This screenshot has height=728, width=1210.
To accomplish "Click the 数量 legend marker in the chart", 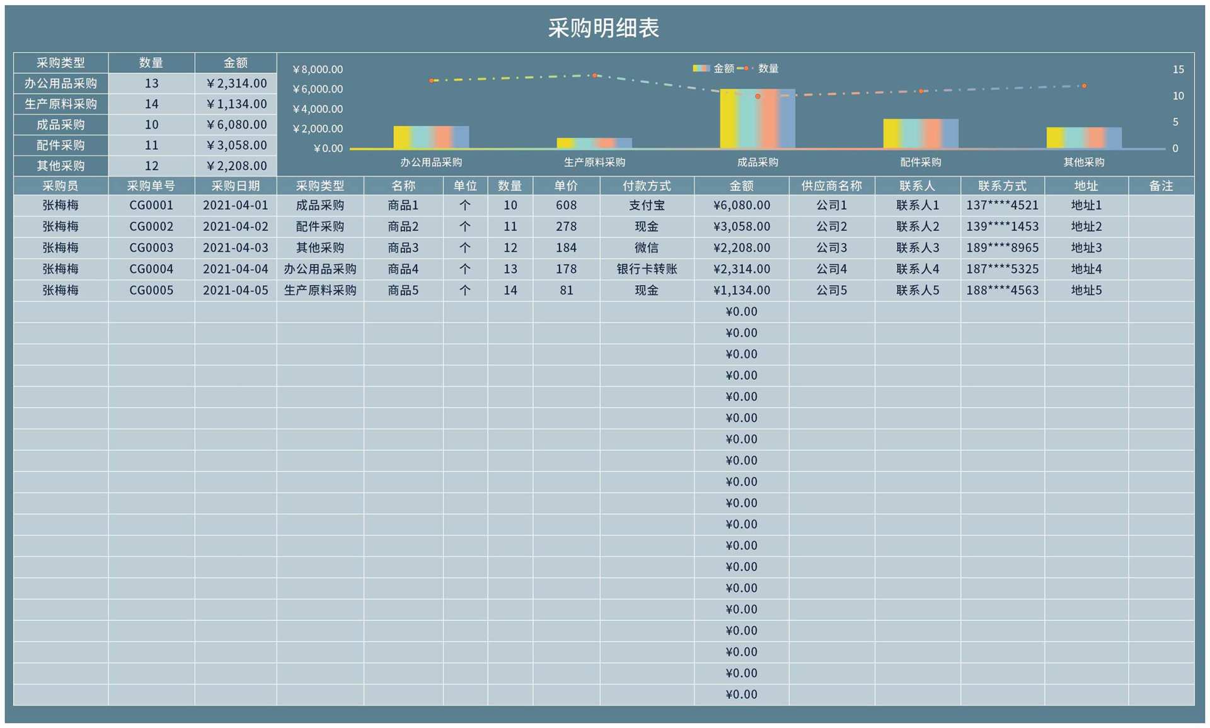I will [x=746, y=68].
